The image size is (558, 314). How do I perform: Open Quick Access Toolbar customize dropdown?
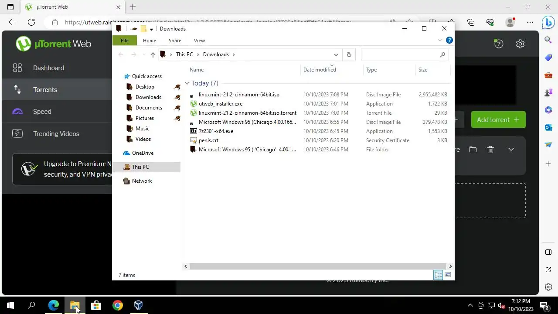click(151, 29)
